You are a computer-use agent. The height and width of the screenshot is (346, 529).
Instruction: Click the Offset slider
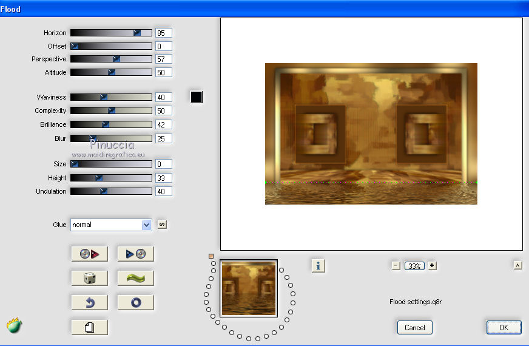click(x=111, y=46)
